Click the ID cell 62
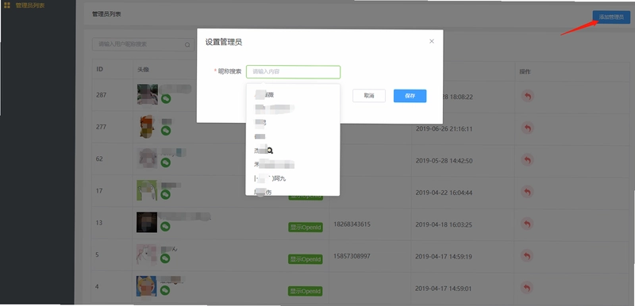The image size is (635, 306). point(99,159)
